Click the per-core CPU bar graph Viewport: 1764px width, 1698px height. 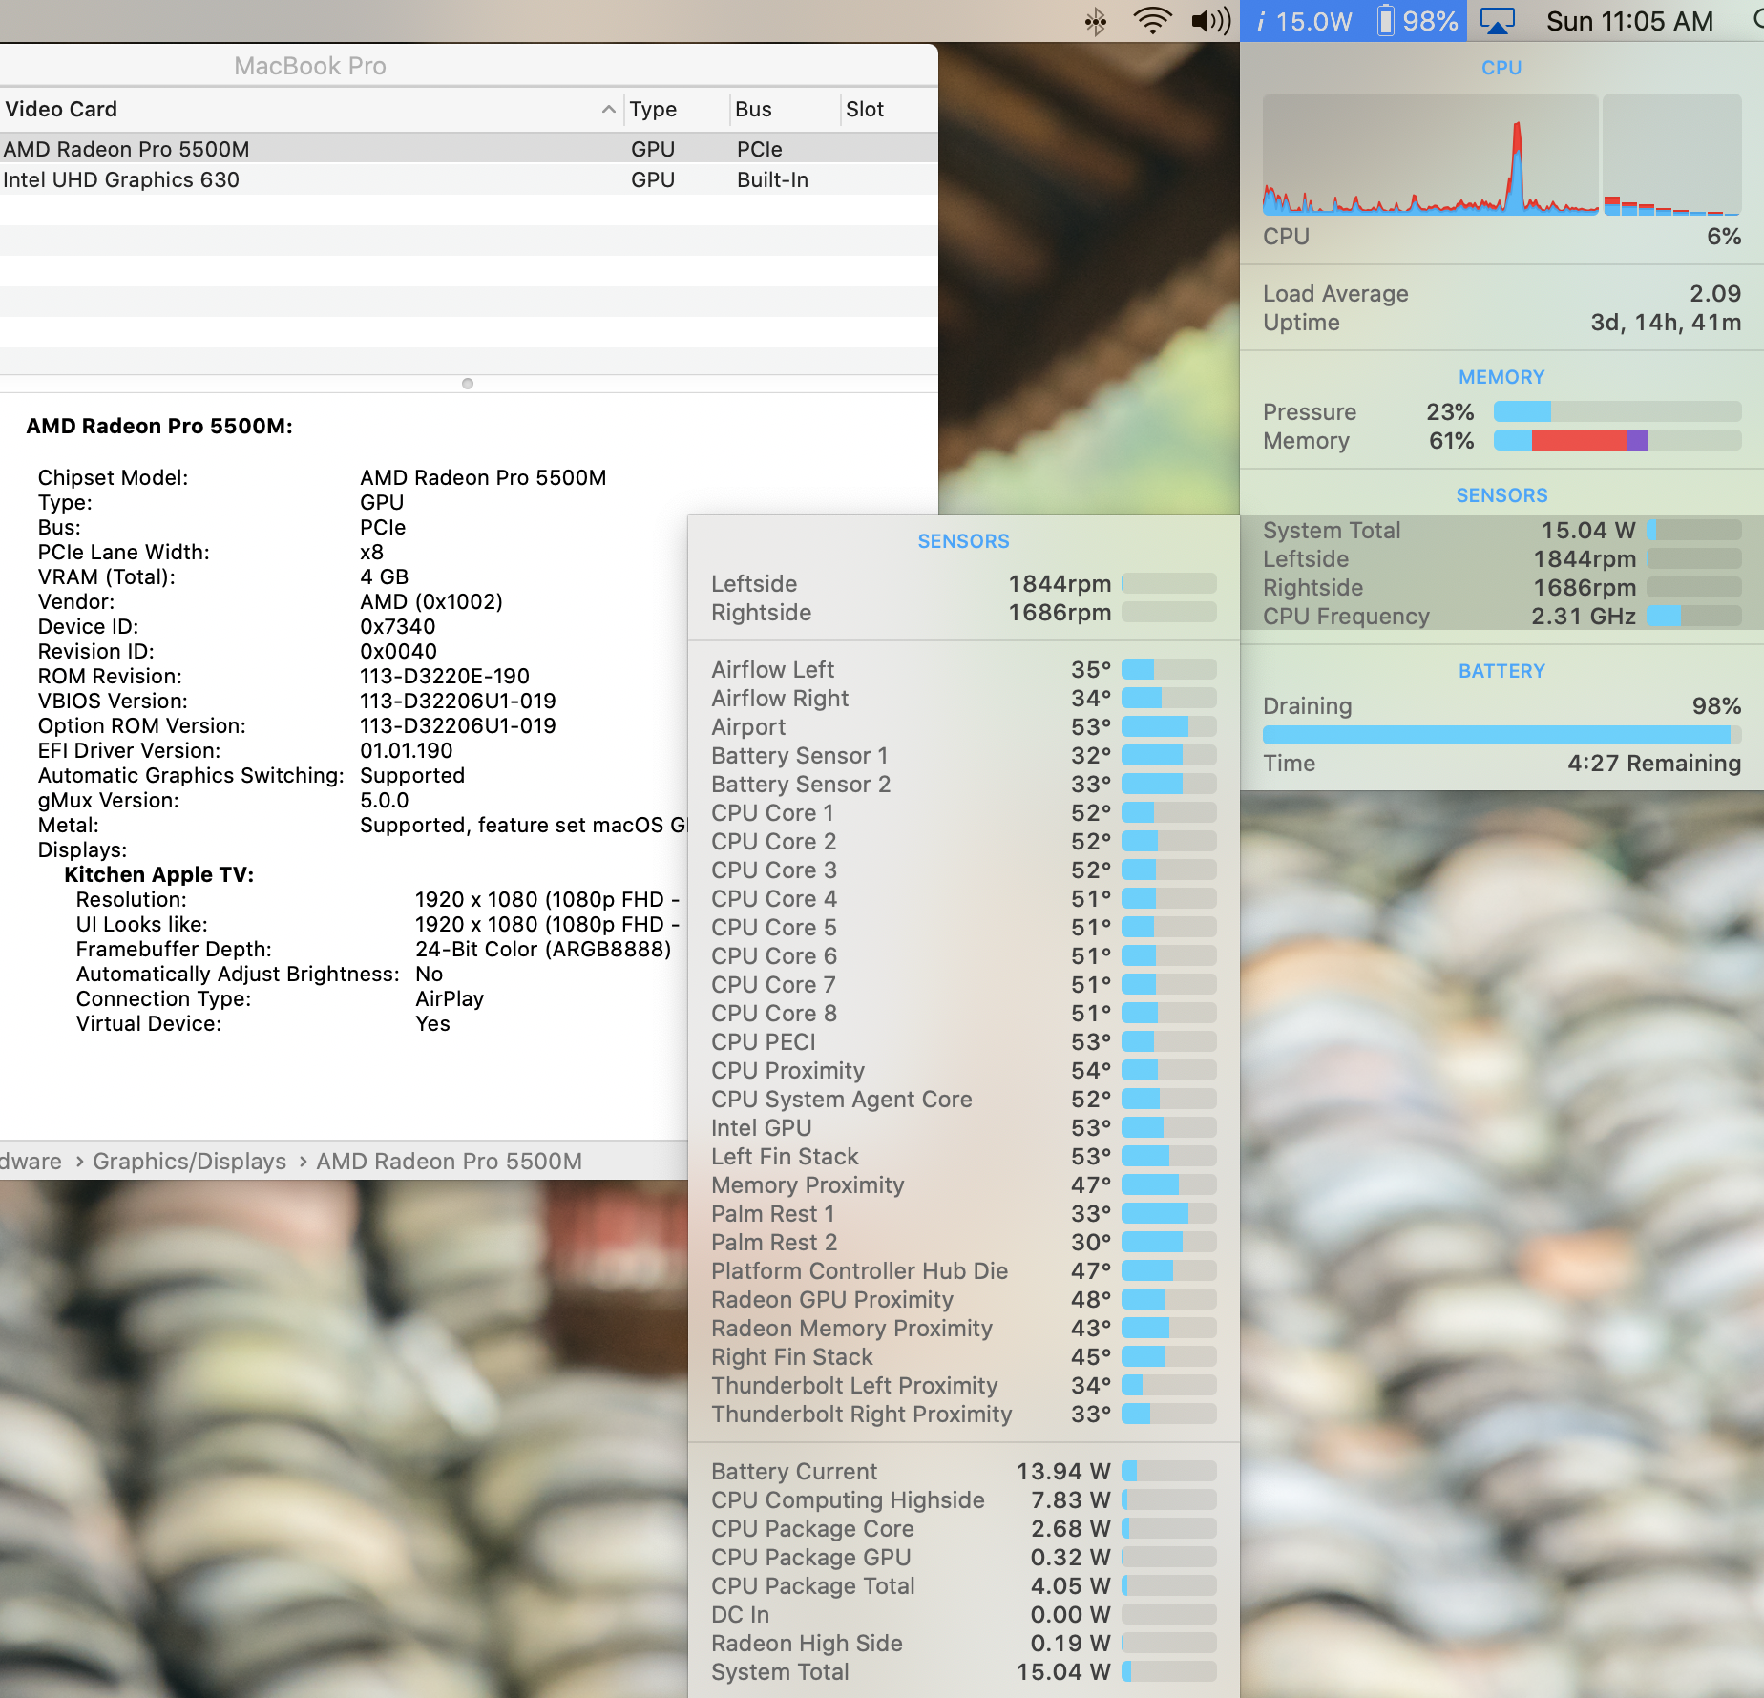[x=1672, y=155]
